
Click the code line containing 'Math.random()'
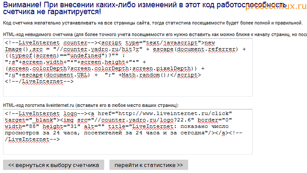[x=103, y=75]
